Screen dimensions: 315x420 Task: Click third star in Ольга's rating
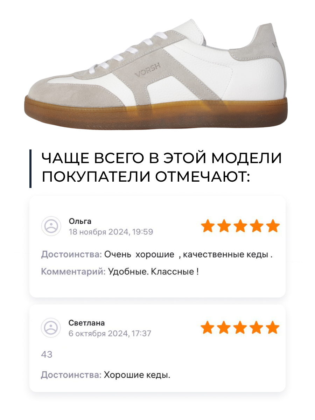point(240,226)
